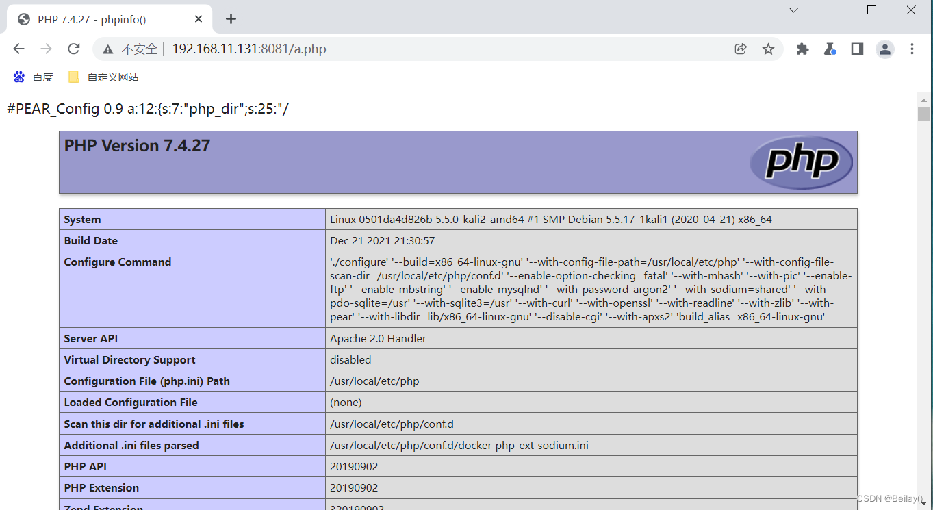The height and width of the screenshot is (510, 933).
Task: Bookmark this page with the star icon
Action: (768, 49)
